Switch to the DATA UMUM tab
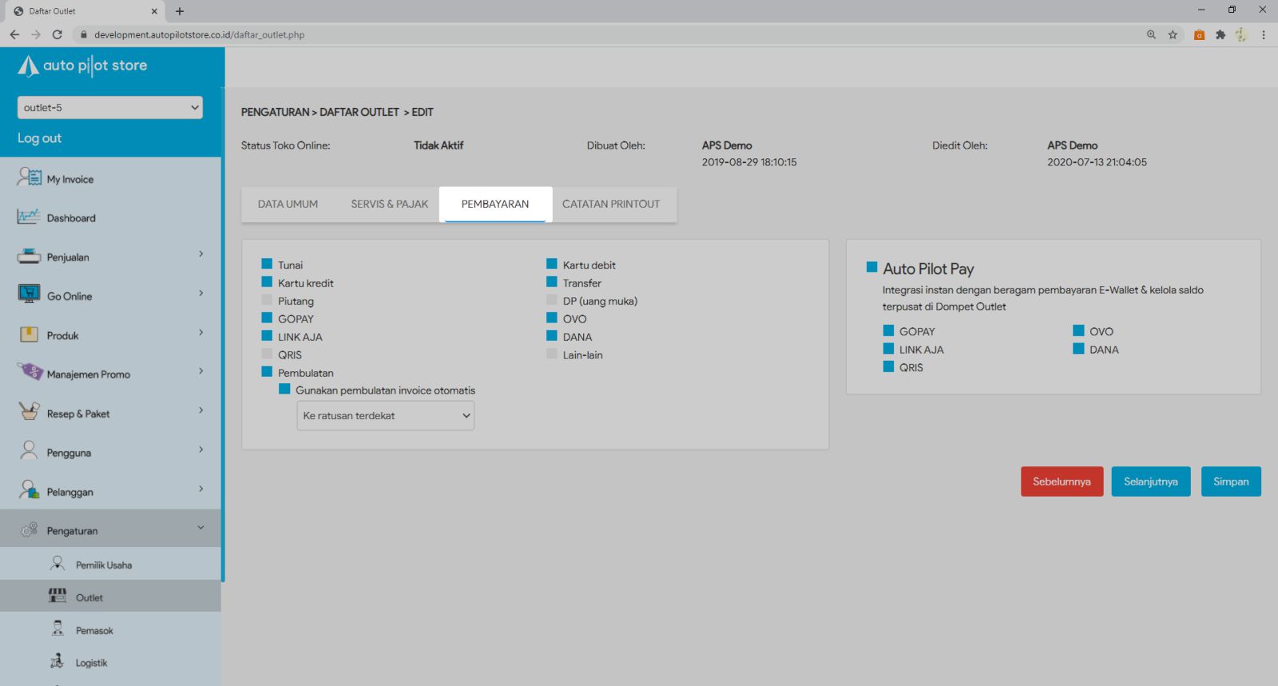 click(x=288, y=204)
